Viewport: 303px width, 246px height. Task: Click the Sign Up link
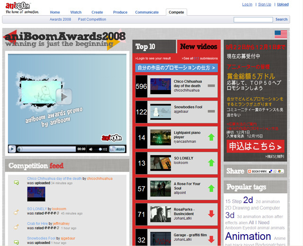[265, 4]
